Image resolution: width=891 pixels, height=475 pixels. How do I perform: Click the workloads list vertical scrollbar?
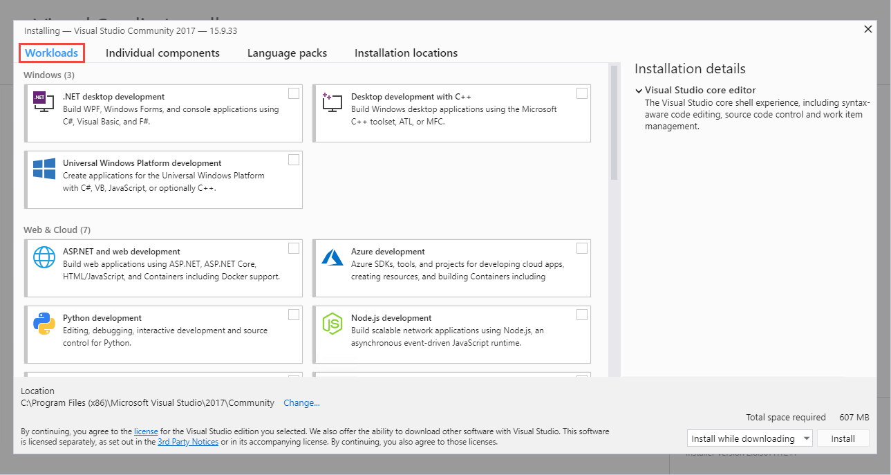(x=614, y=124)
